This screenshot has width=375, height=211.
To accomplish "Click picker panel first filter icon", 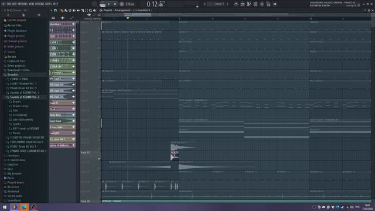I will [53, 18].
